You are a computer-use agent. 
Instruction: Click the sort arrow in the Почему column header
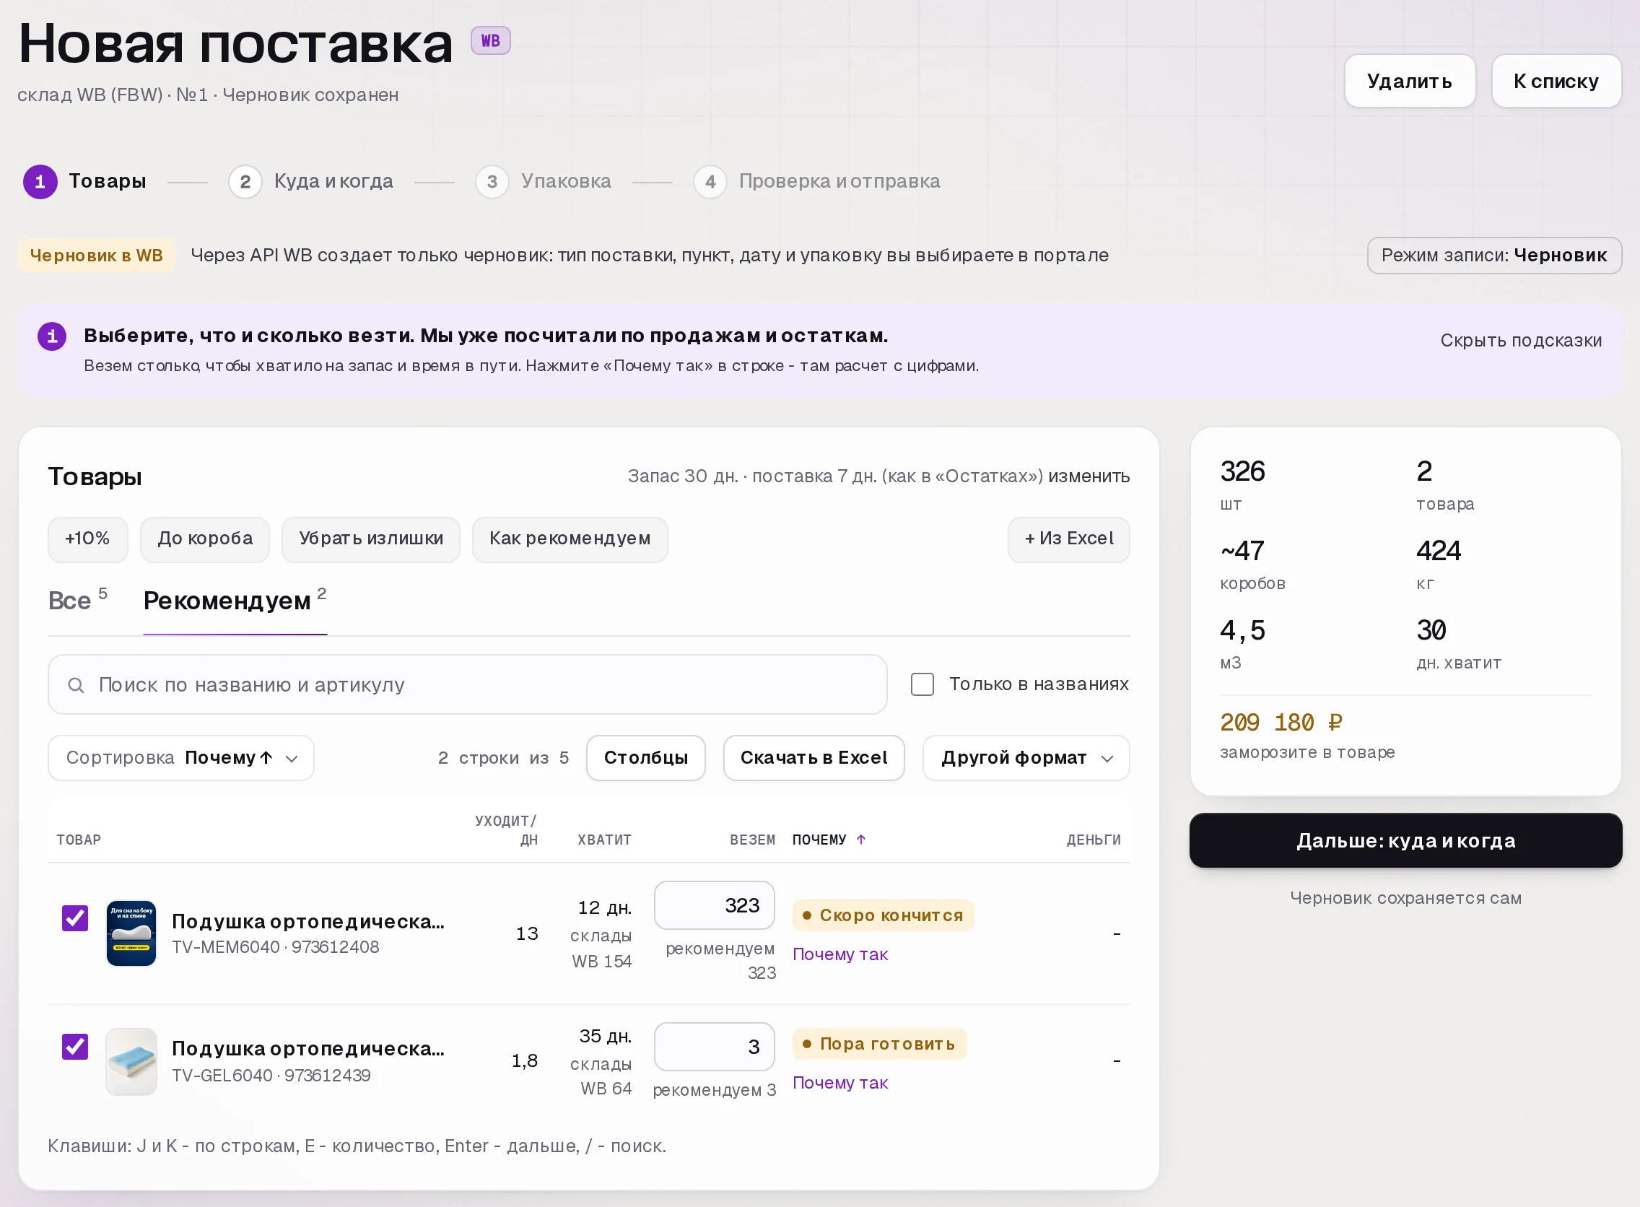[861, 840]
